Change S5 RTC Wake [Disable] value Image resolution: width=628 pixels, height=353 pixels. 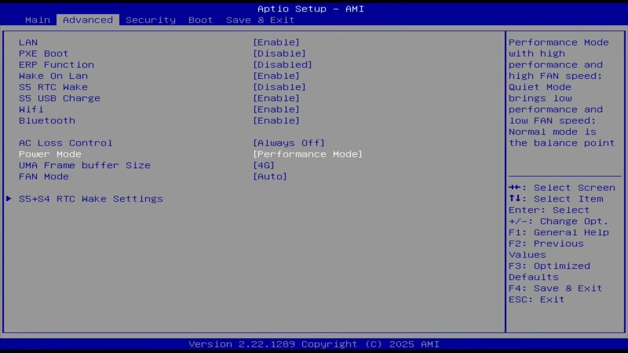pos(279,87)
